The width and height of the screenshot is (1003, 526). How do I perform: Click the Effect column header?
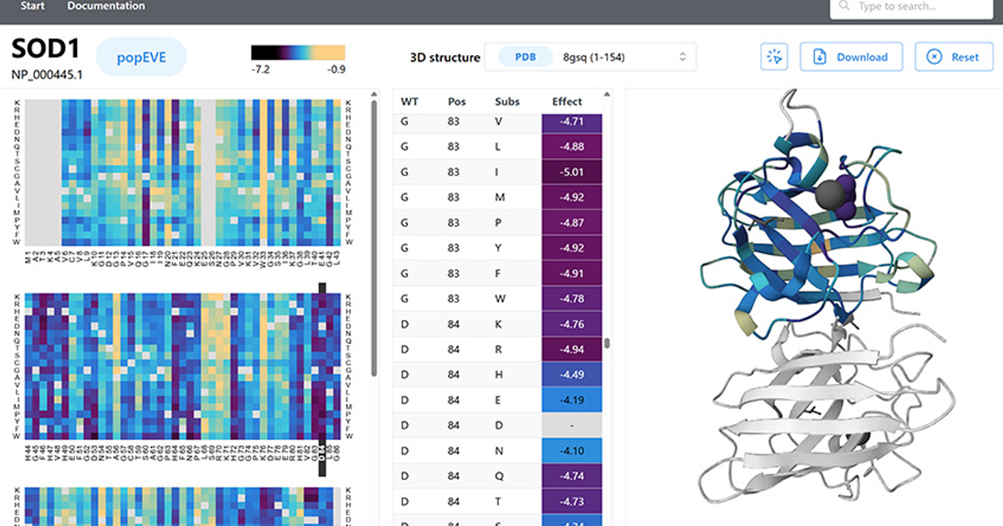[567, 101]
